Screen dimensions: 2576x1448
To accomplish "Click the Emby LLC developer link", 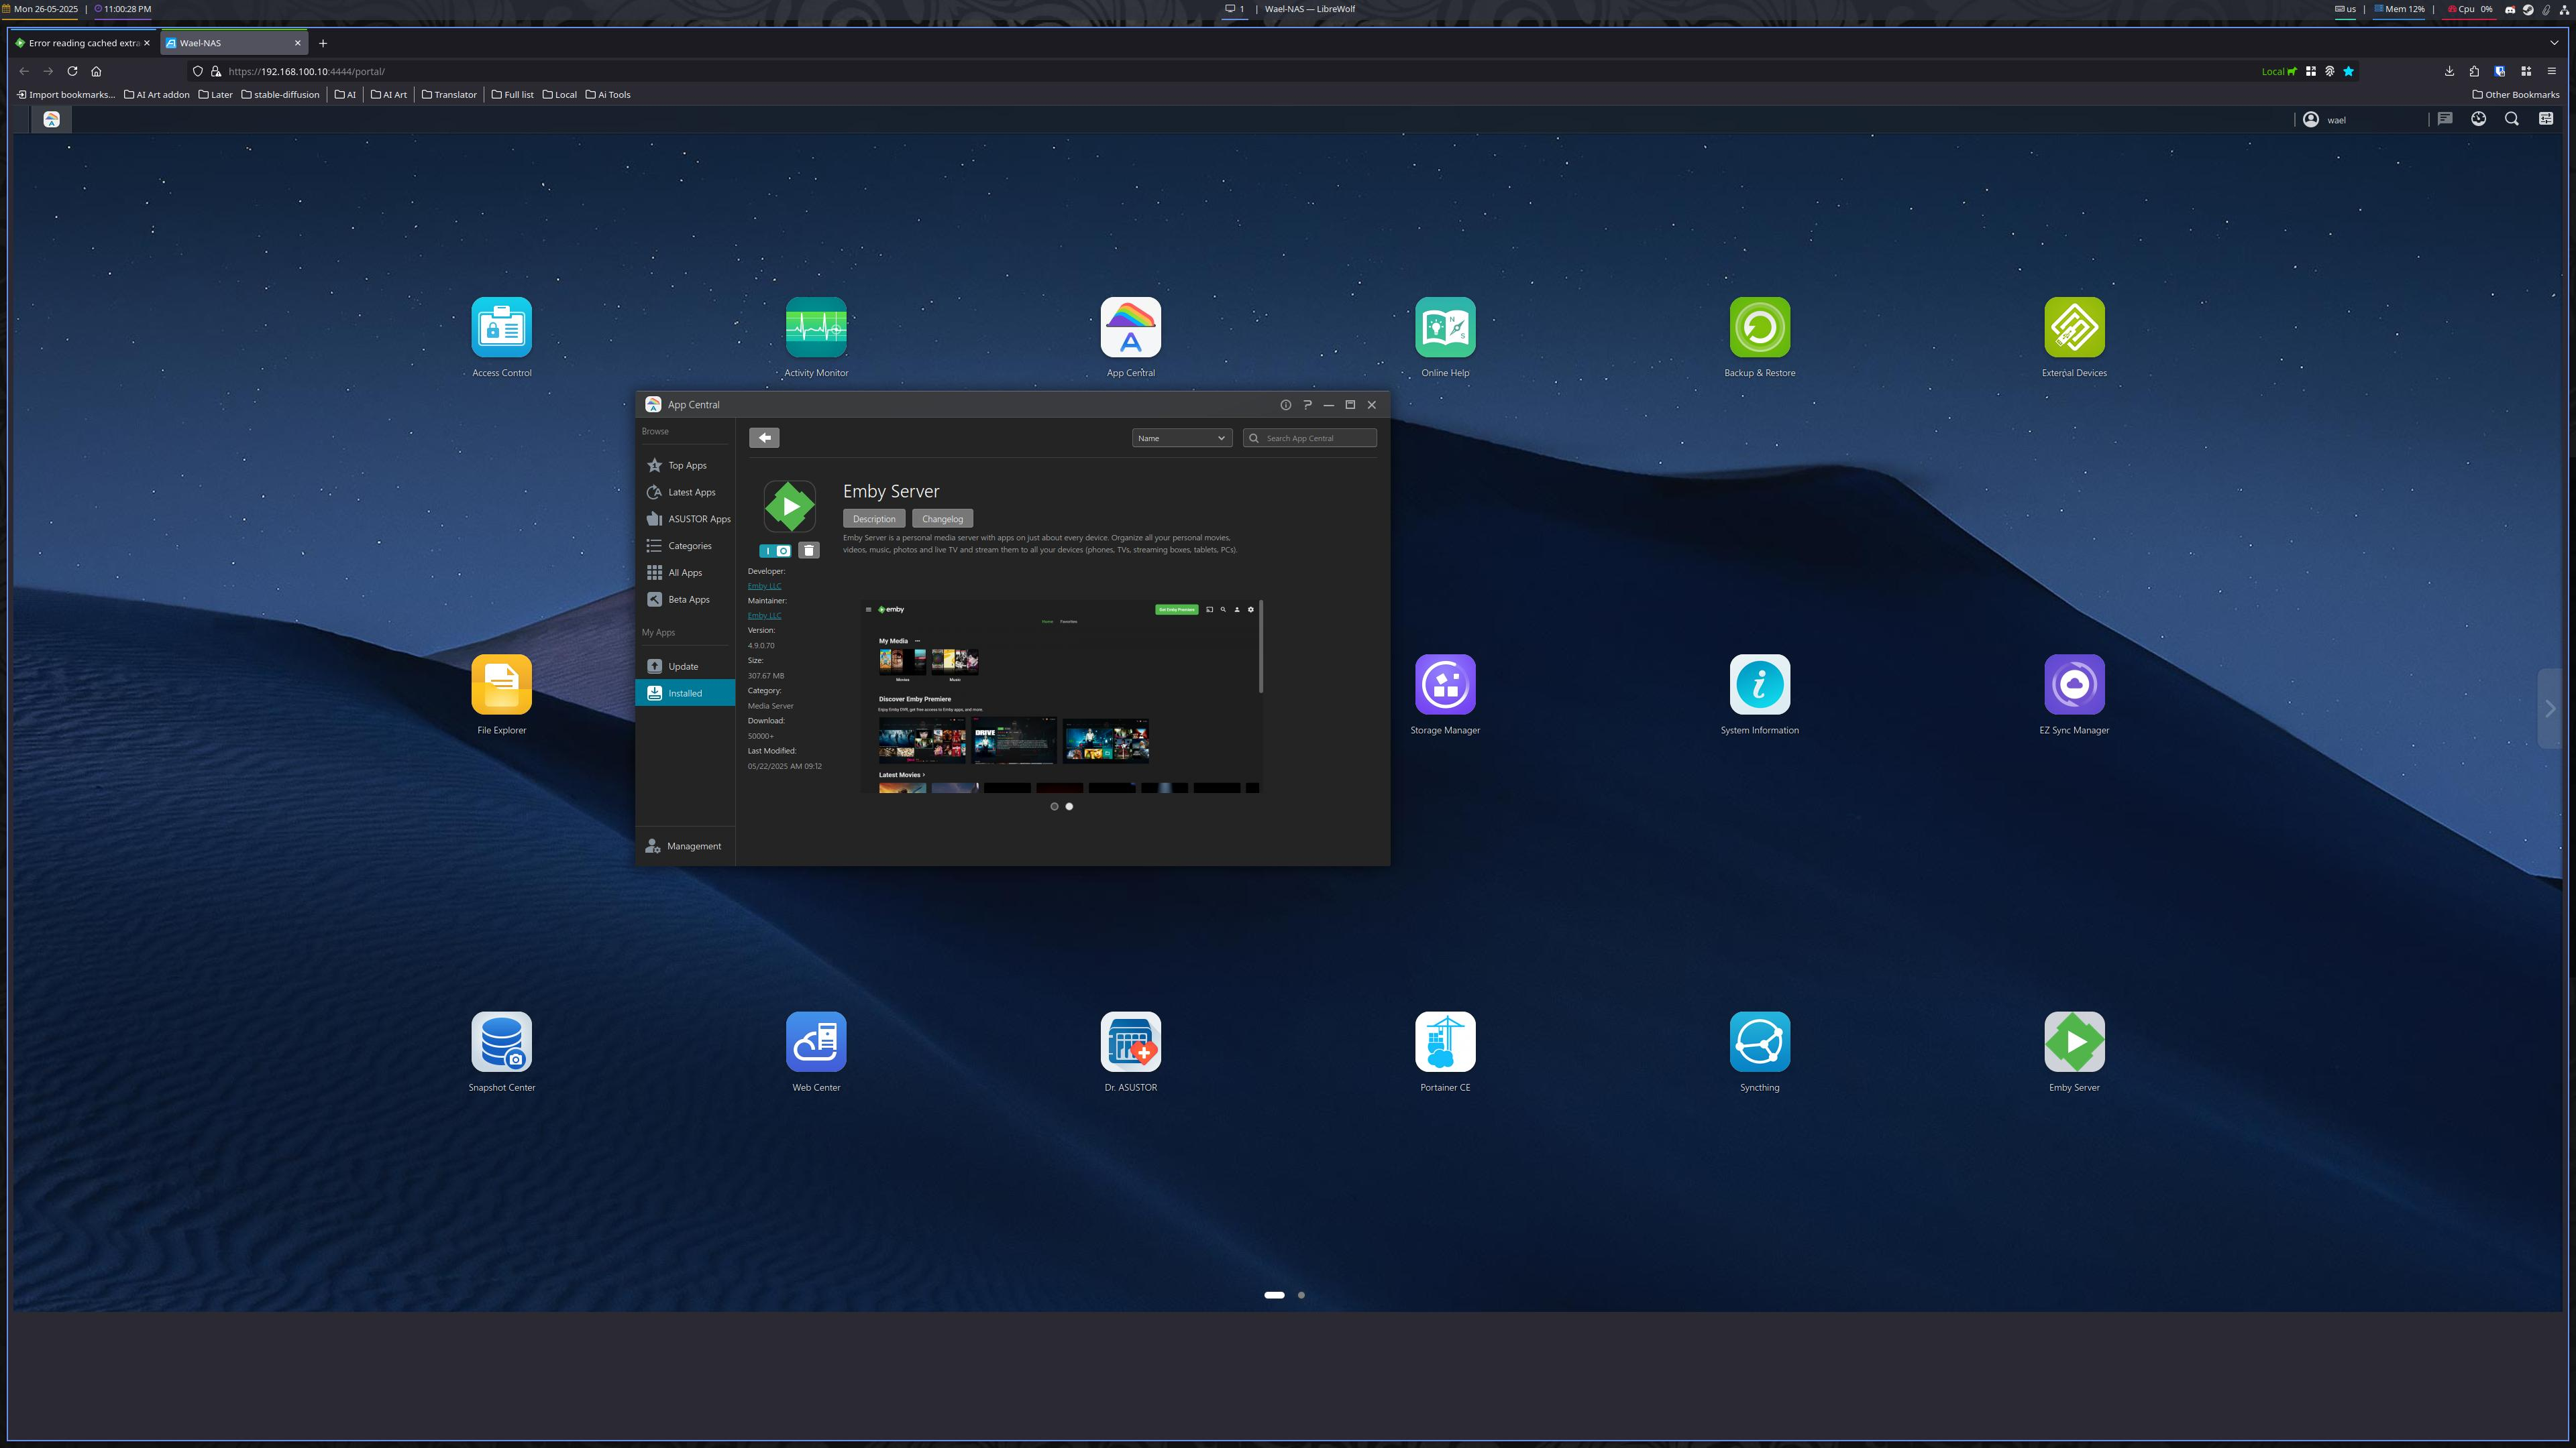I will (x=764, y=586).
